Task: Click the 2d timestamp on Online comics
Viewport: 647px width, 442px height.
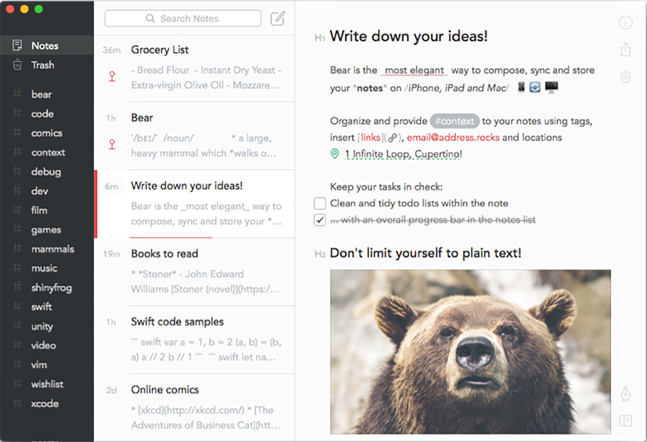Action: tap(112, 390)
